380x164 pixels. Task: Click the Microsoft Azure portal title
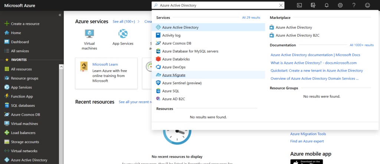tap(20, 5)
